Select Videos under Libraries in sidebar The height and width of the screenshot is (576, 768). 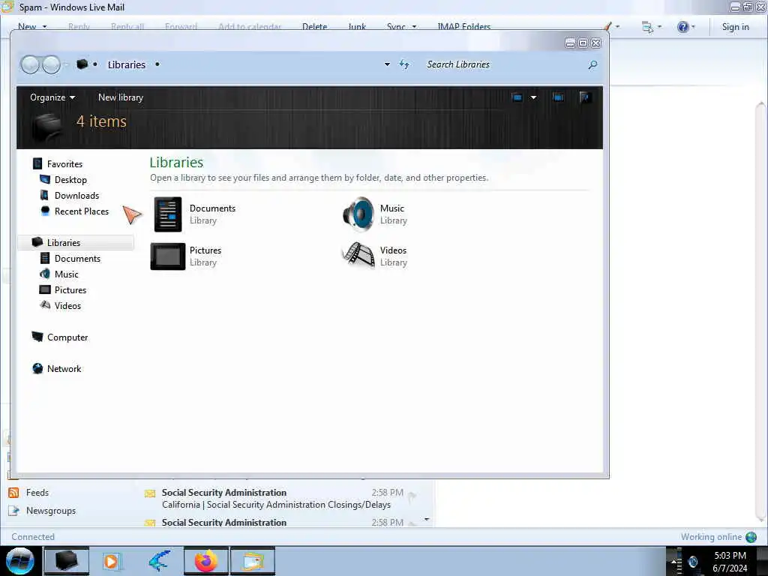coord(67,306)
